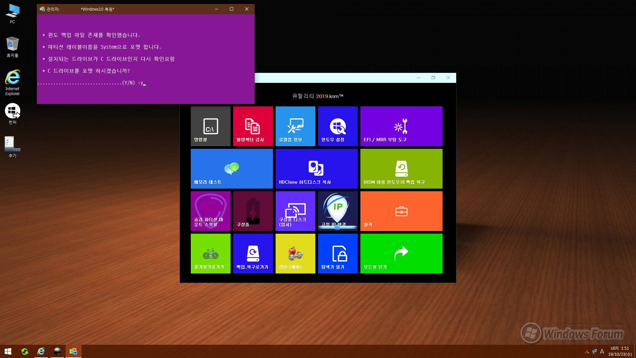Image resolution: width=636 pixels, height=358 pixels.
Task: Open the 고정 IP 변경 tile
Action: pos(338,211)
